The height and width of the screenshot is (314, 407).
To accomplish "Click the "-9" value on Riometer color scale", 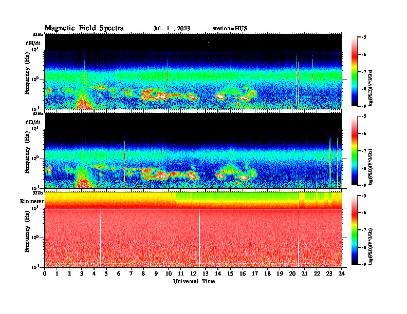I will (x=363, y=264).
